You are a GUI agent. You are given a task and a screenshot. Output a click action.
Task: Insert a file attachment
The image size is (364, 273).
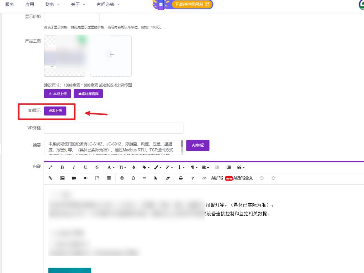[x=97, y=178]
